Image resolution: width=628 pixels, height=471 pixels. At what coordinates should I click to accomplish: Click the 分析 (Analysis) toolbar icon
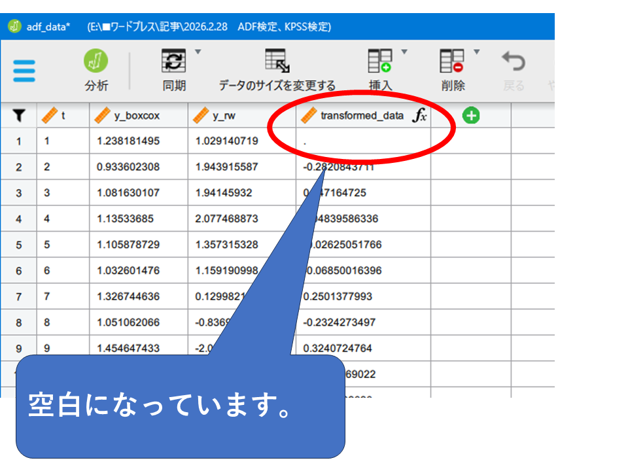pyautogui.click(x=96, y=62)
